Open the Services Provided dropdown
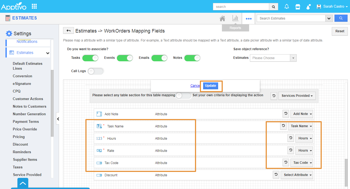This screenshot has height=189, width=350. point(297,96)
